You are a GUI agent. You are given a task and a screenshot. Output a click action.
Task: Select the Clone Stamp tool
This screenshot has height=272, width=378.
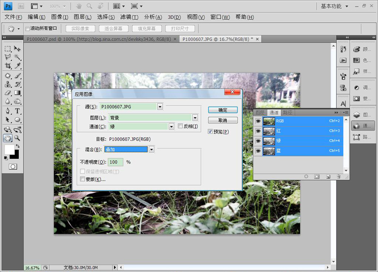tap(8, 84)
